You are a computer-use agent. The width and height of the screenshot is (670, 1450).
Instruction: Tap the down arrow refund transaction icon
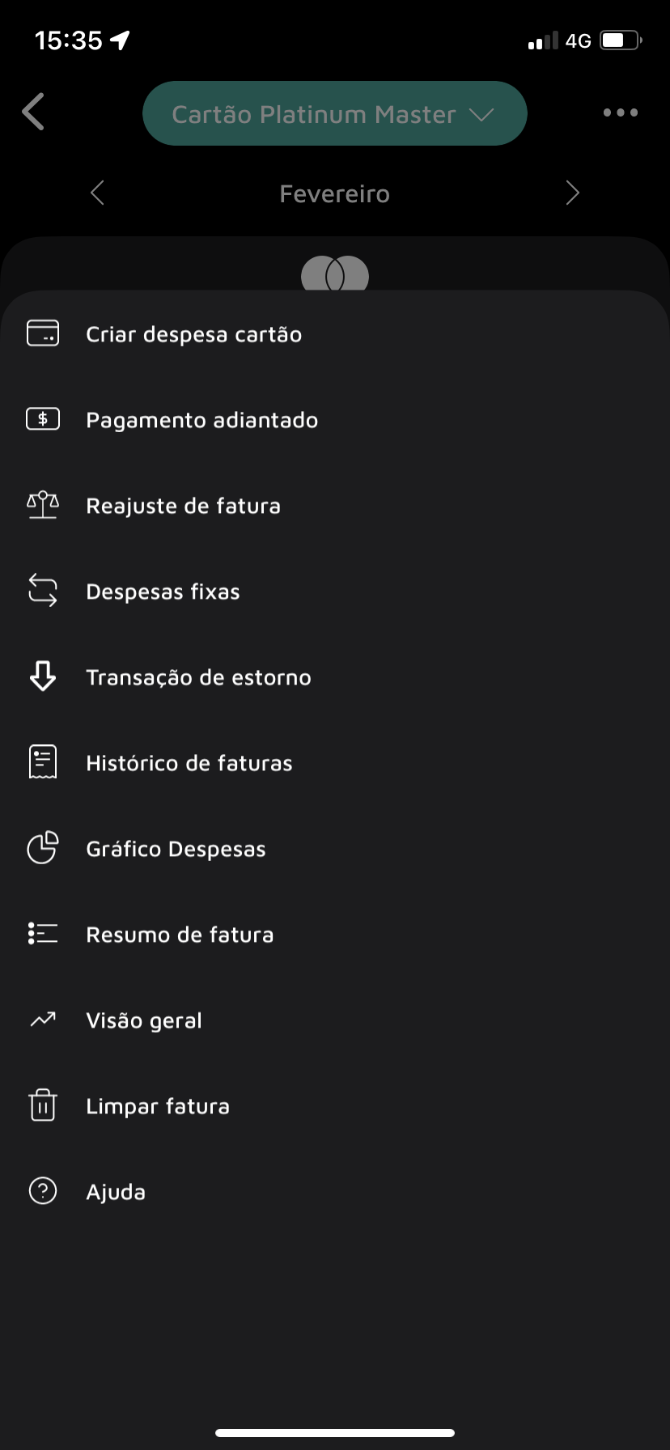click(x=43, y=676)
